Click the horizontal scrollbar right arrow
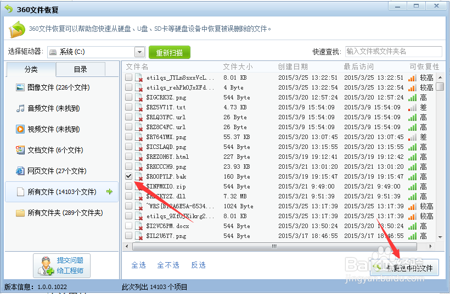The image size is (450, 294). [430, 246]
